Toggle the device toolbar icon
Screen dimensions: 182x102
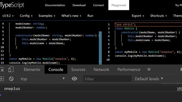11,69
